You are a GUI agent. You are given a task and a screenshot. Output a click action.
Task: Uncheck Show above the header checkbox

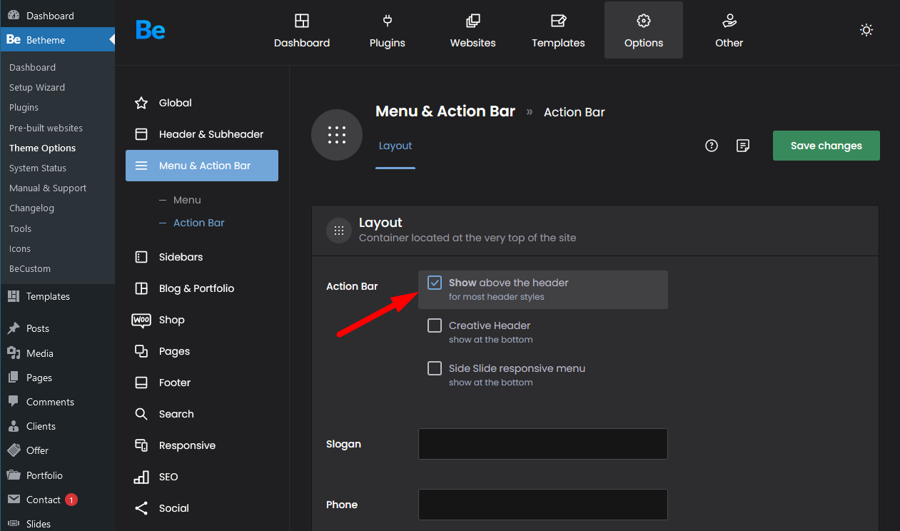[x=435, y=283]
